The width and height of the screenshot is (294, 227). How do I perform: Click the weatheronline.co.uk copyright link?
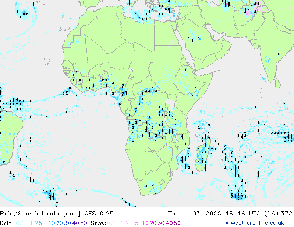(255, 223)
